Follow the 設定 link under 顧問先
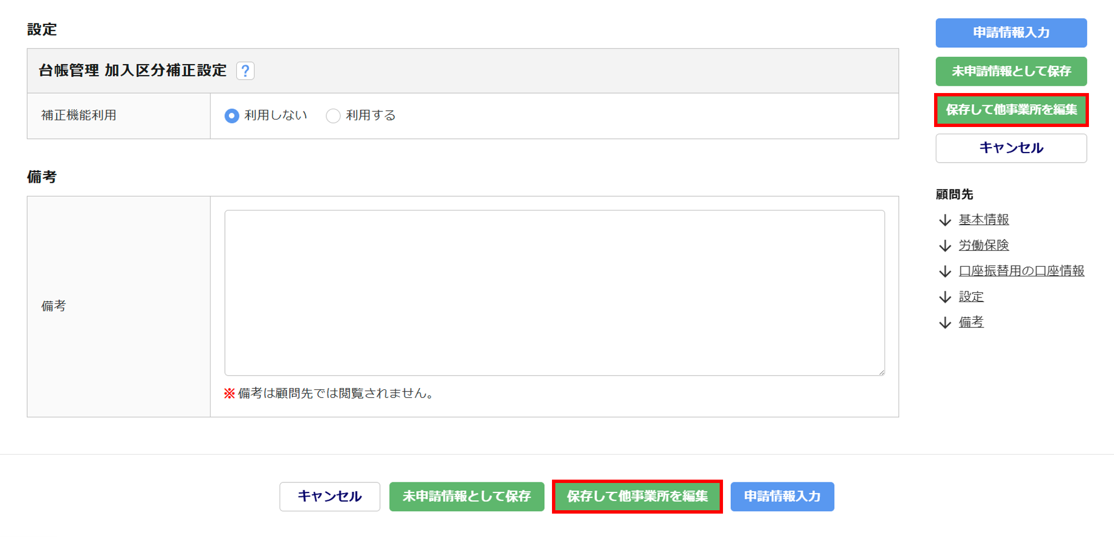 (x=971, y=297)
